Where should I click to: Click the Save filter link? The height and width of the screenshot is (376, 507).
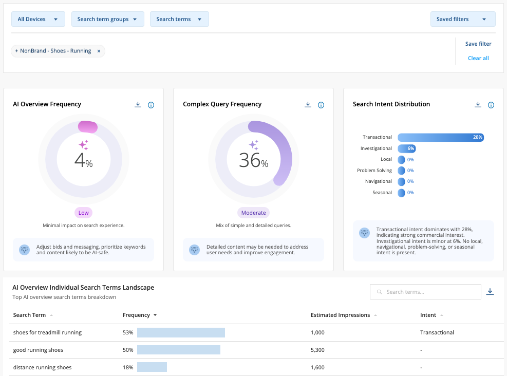pos(478,44)
